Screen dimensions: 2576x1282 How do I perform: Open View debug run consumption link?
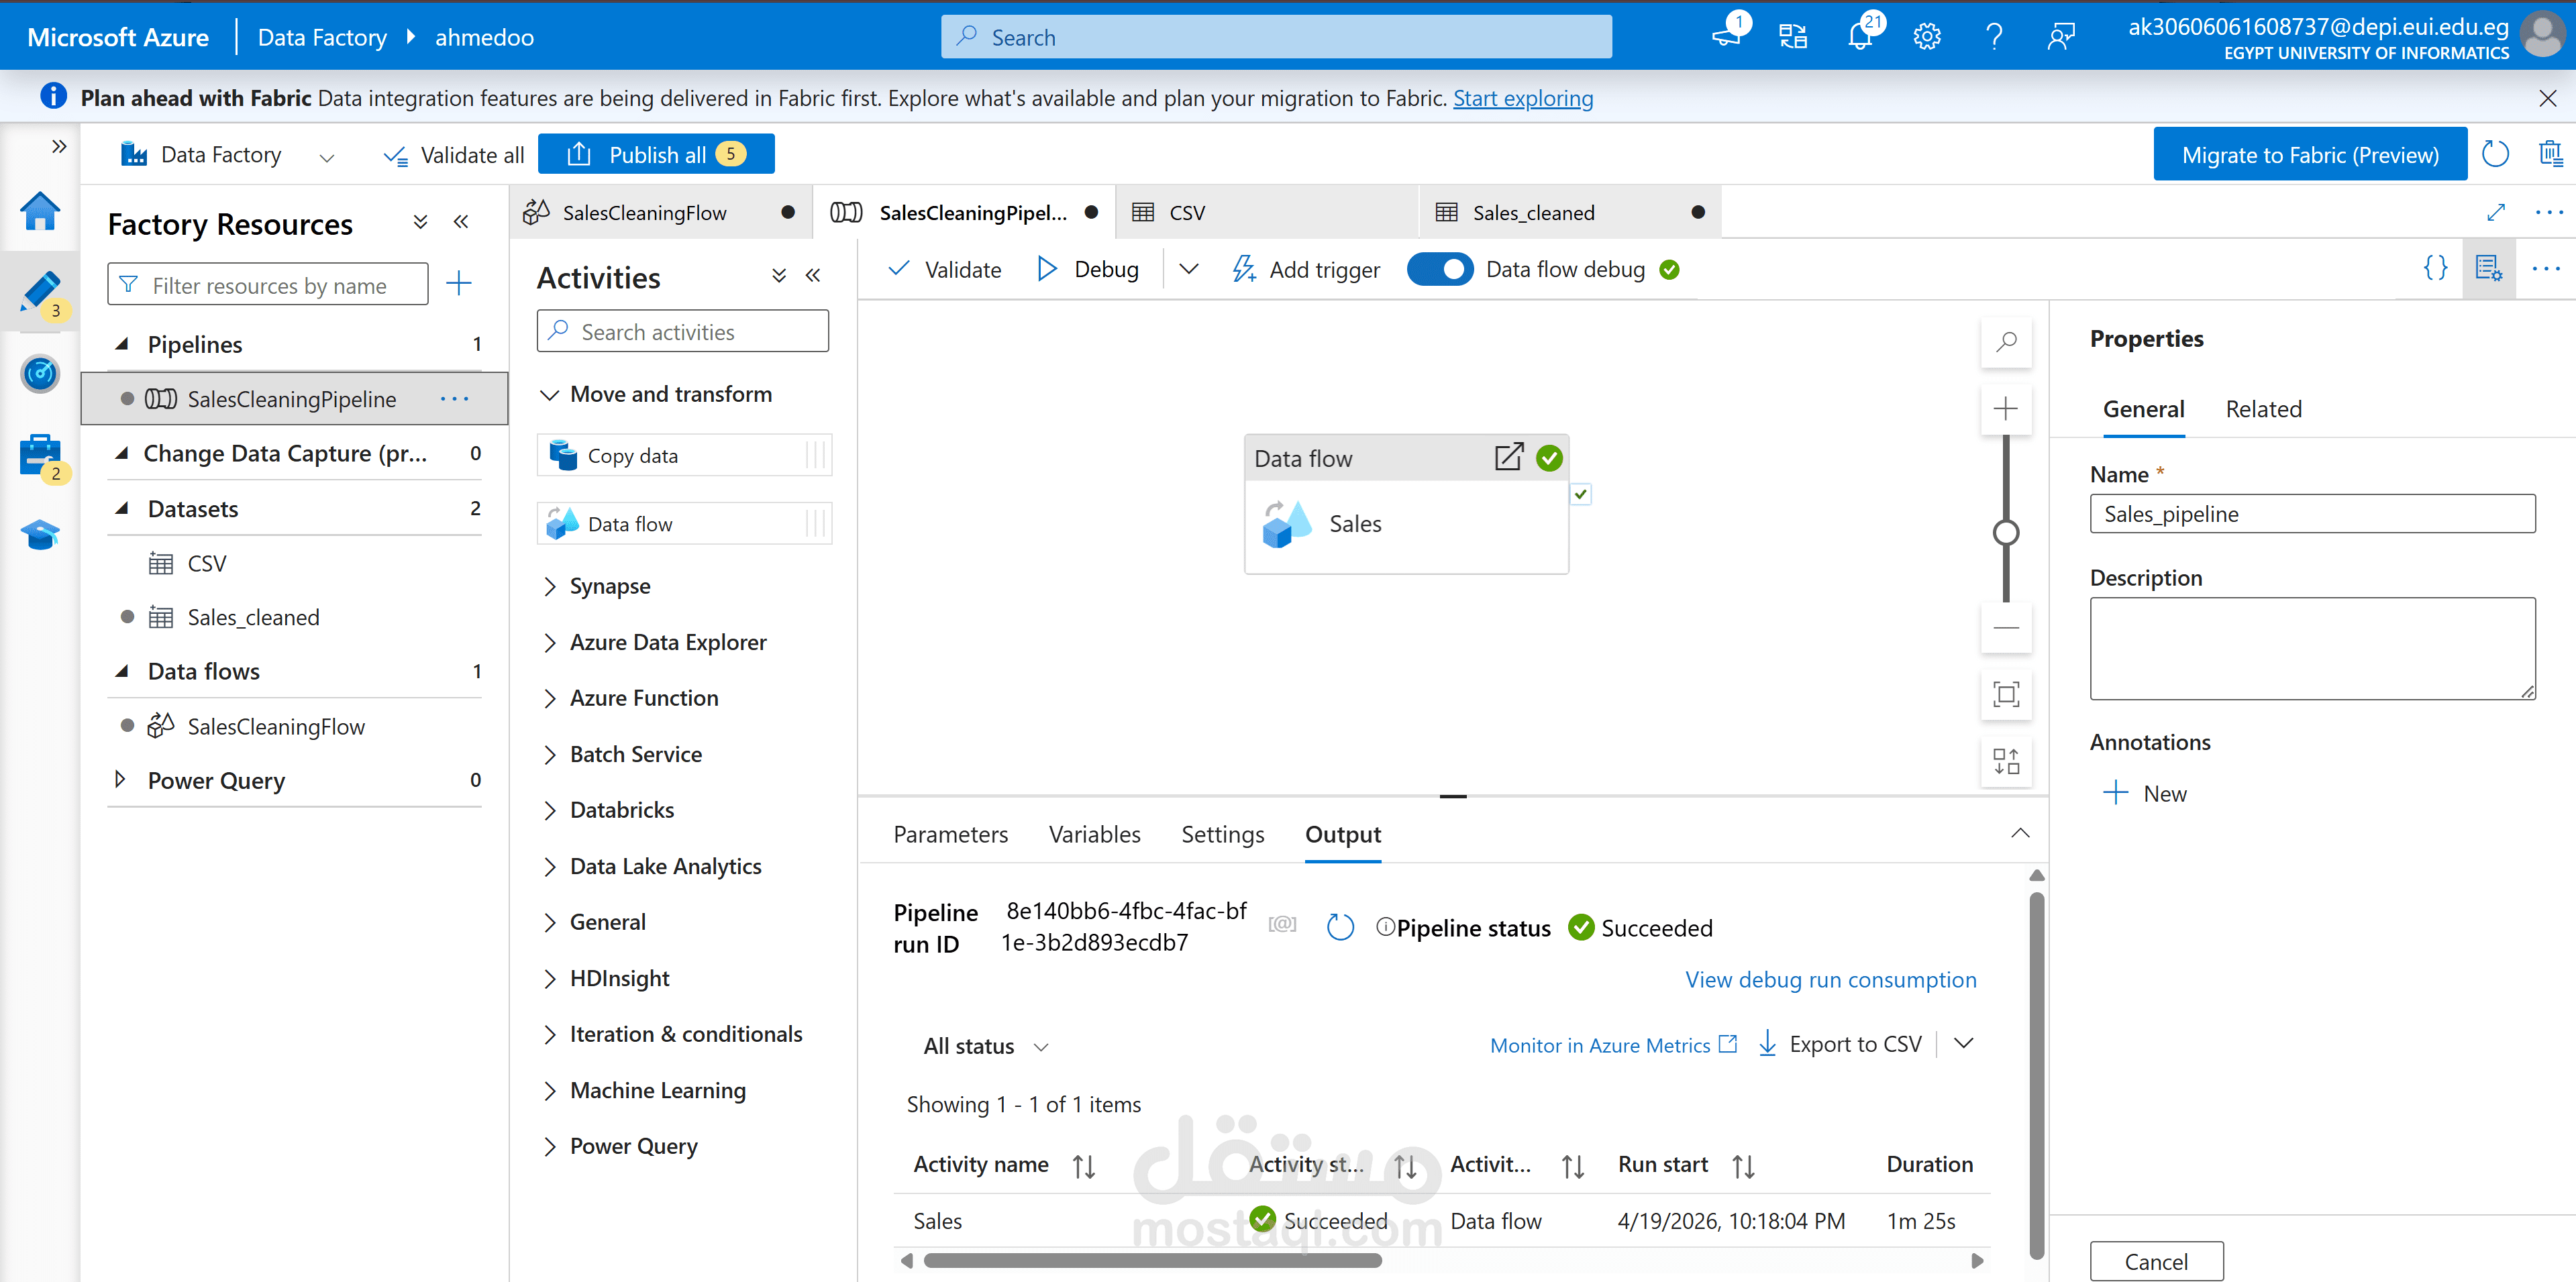[1830, 980]
